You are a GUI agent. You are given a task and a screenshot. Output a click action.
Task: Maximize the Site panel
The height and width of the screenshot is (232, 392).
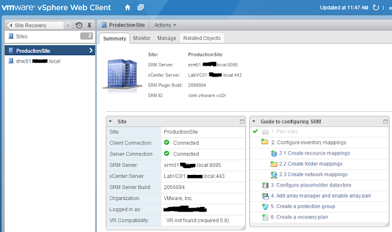(x=242, y=122)
